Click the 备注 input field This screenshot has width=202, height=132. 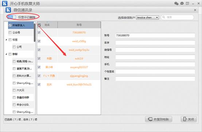pyautogui.click(x=155, y=79)
